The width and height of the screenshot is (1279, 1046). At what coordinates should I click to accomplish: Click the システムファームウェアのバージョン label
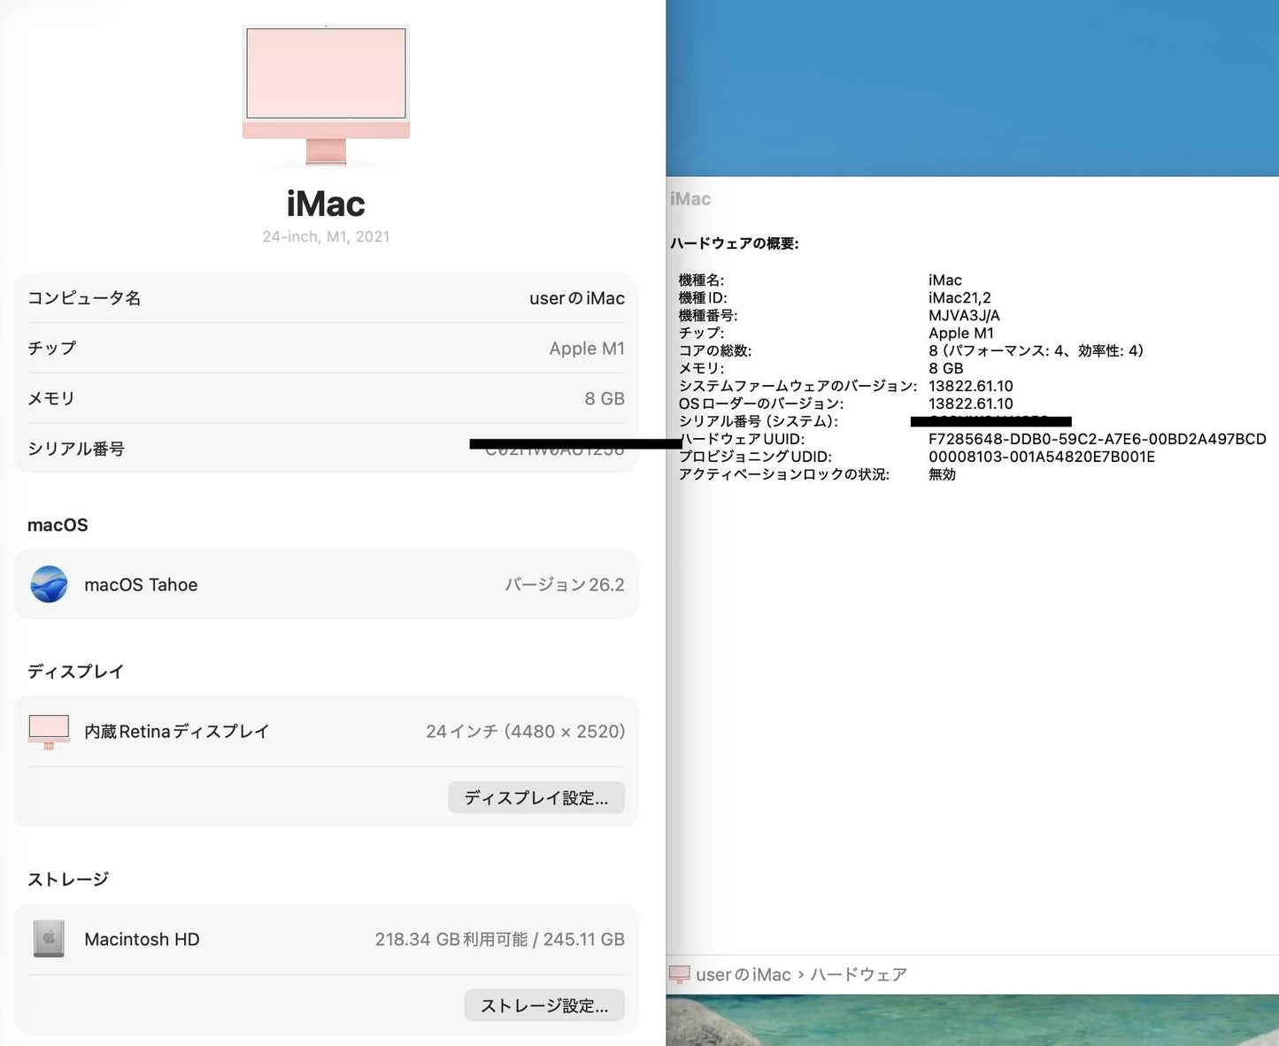(797, 387)
